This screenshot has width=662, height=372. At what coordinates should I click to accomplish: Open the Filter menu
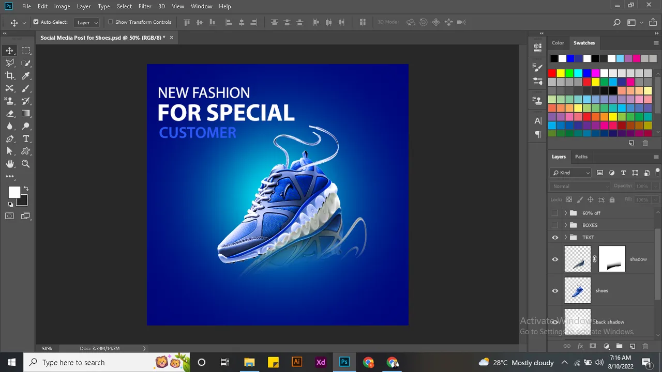pyautogui.click(x=145, y=6)
